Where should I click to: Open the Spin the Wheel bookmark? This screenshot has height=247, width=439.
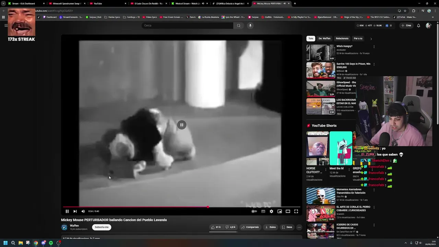tap(233, 17)
